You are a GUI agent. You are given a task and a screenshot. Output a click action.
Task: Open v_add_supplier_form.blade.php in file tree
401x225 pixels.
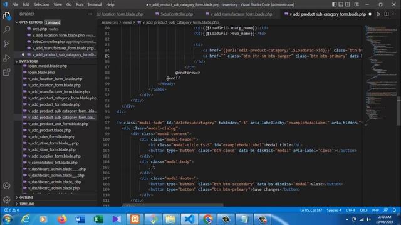click(55, 156)
